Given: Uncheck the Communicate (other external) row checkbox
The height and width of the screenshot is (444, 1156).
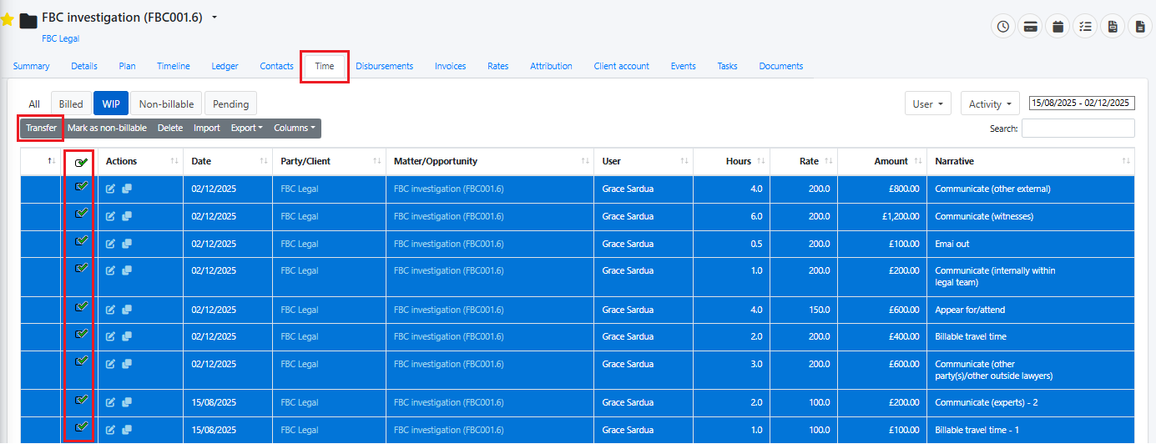Looking at the screenshot, I should click(x=81, y=187).
